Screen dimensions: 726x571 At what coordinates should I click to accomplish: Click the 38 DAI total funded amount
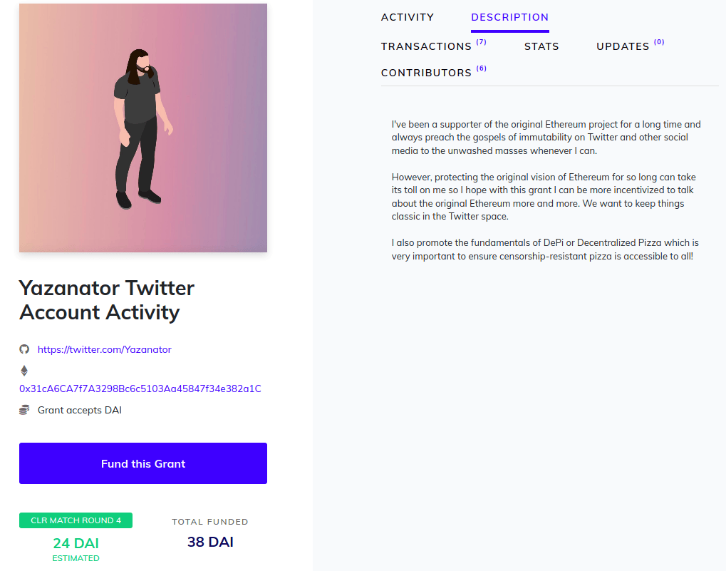click(x=210, y=542)
